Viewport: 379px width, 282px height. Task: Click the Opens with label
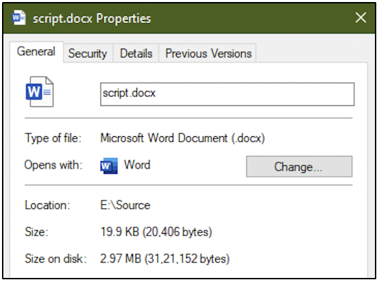tap(54, 165)
